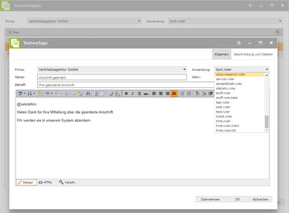Center align the text

coord(161,93)
